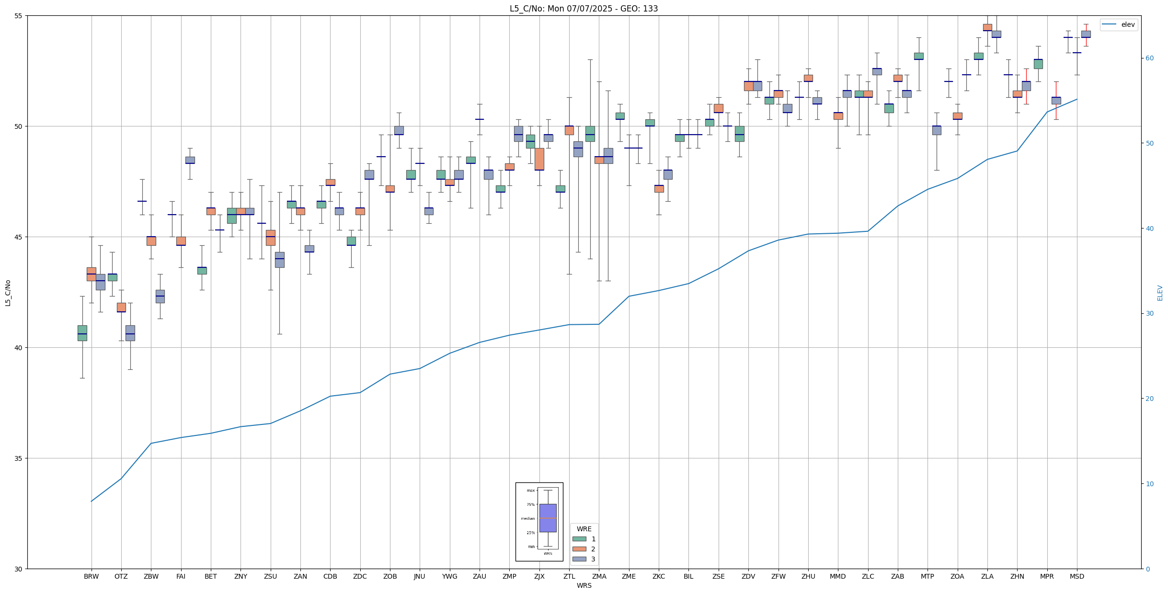Click the MPR station tick label
The width and height of the screenshot is (1168, 594).
tap(1047, 576)
